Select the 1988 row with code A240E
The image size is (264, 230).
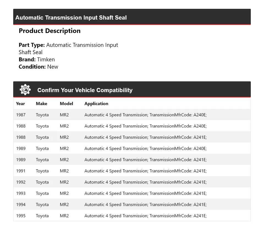tap(132, 126)
